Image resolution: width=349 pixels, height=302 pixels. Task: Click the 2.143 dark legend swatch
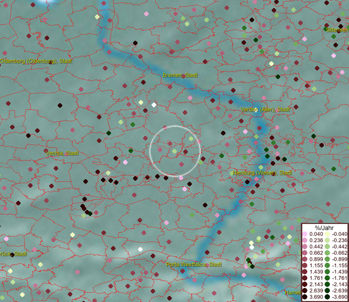tap(305, 284)
